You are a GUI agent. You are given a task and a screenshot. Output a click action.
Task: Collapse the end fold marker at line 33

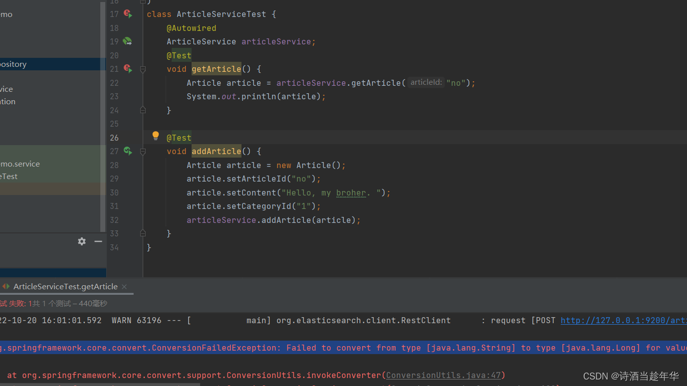coord(143,233)
